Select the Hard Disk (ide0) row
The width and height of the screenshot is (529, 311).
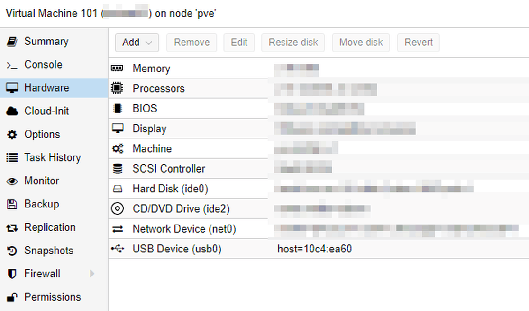tap(319, 189)
